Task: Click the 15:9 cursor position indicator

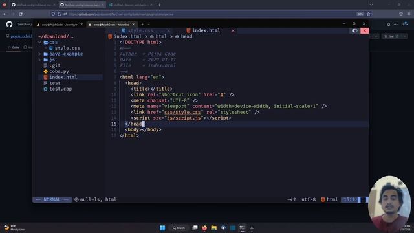Action: [349, 199]
